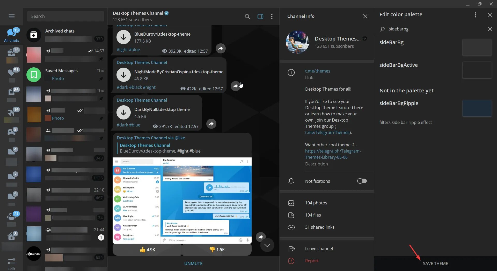The width and height of the screenshot is (497, 271).
Task: Click SAVE THEME button
Action: pos(435,264)
